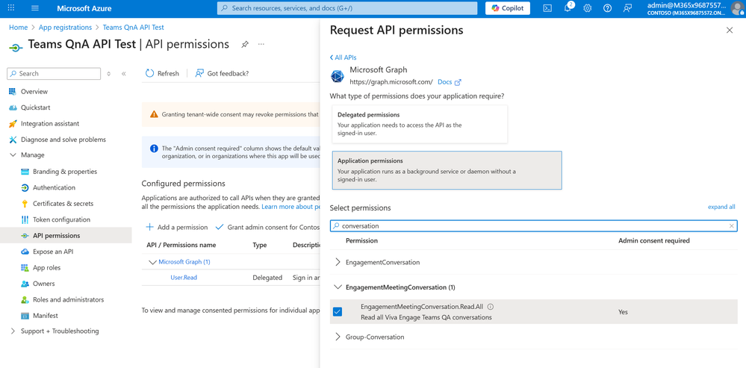The image size is (746, 368).
Task: Expand the EngagementConversation group
Action: pyautogui.click(x=338, y=262)
